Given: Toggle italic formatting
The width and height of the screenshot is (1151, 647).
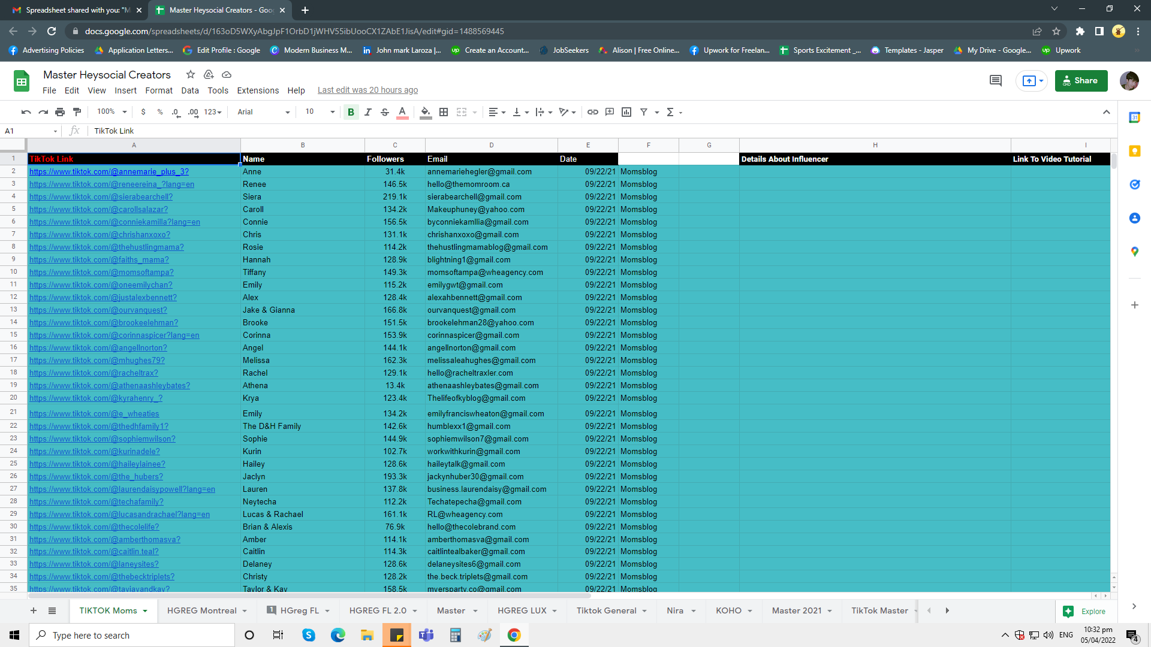Looking at the screenshot, I should pos(367,112).
